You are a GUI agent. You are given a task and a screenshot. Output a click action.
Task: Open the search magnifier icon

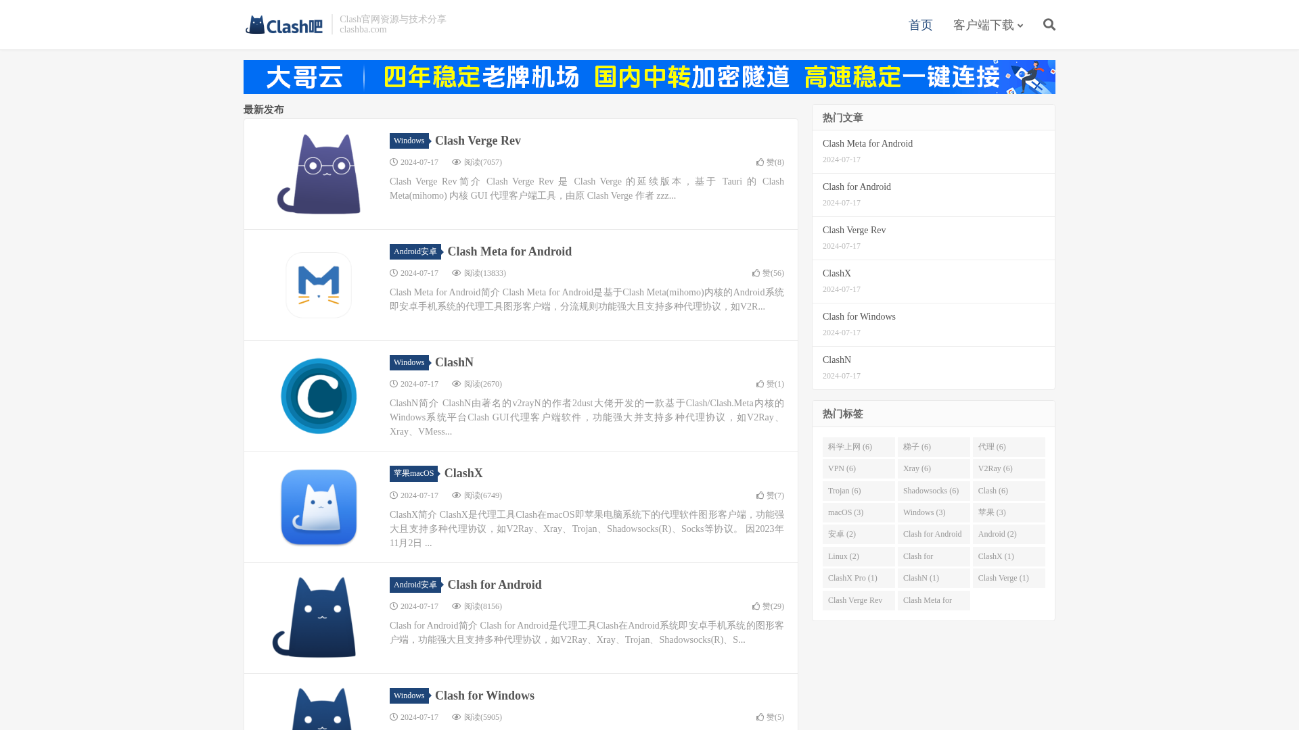click(1049, 25)
